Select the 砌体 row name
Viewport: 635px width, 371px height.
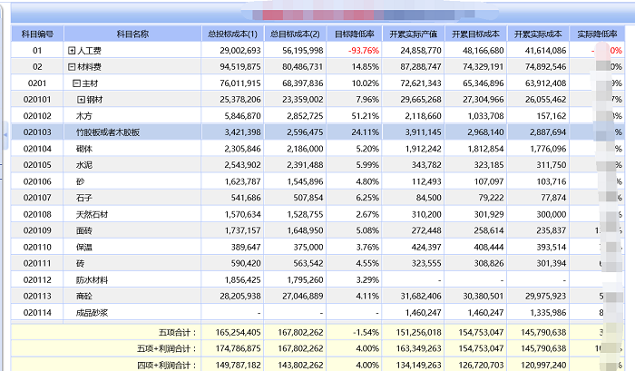coord(84,149)
